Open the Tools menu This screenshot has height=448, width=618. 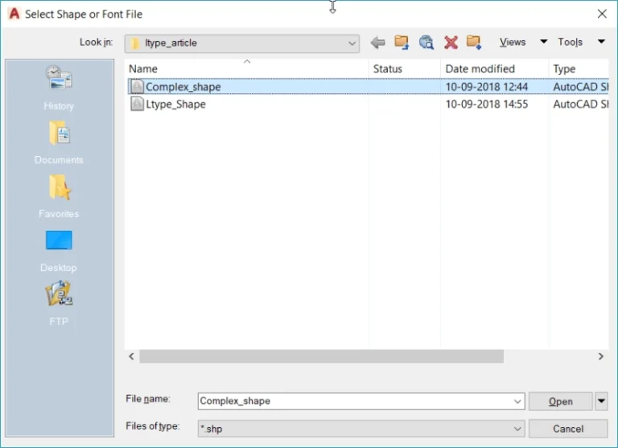570,42
